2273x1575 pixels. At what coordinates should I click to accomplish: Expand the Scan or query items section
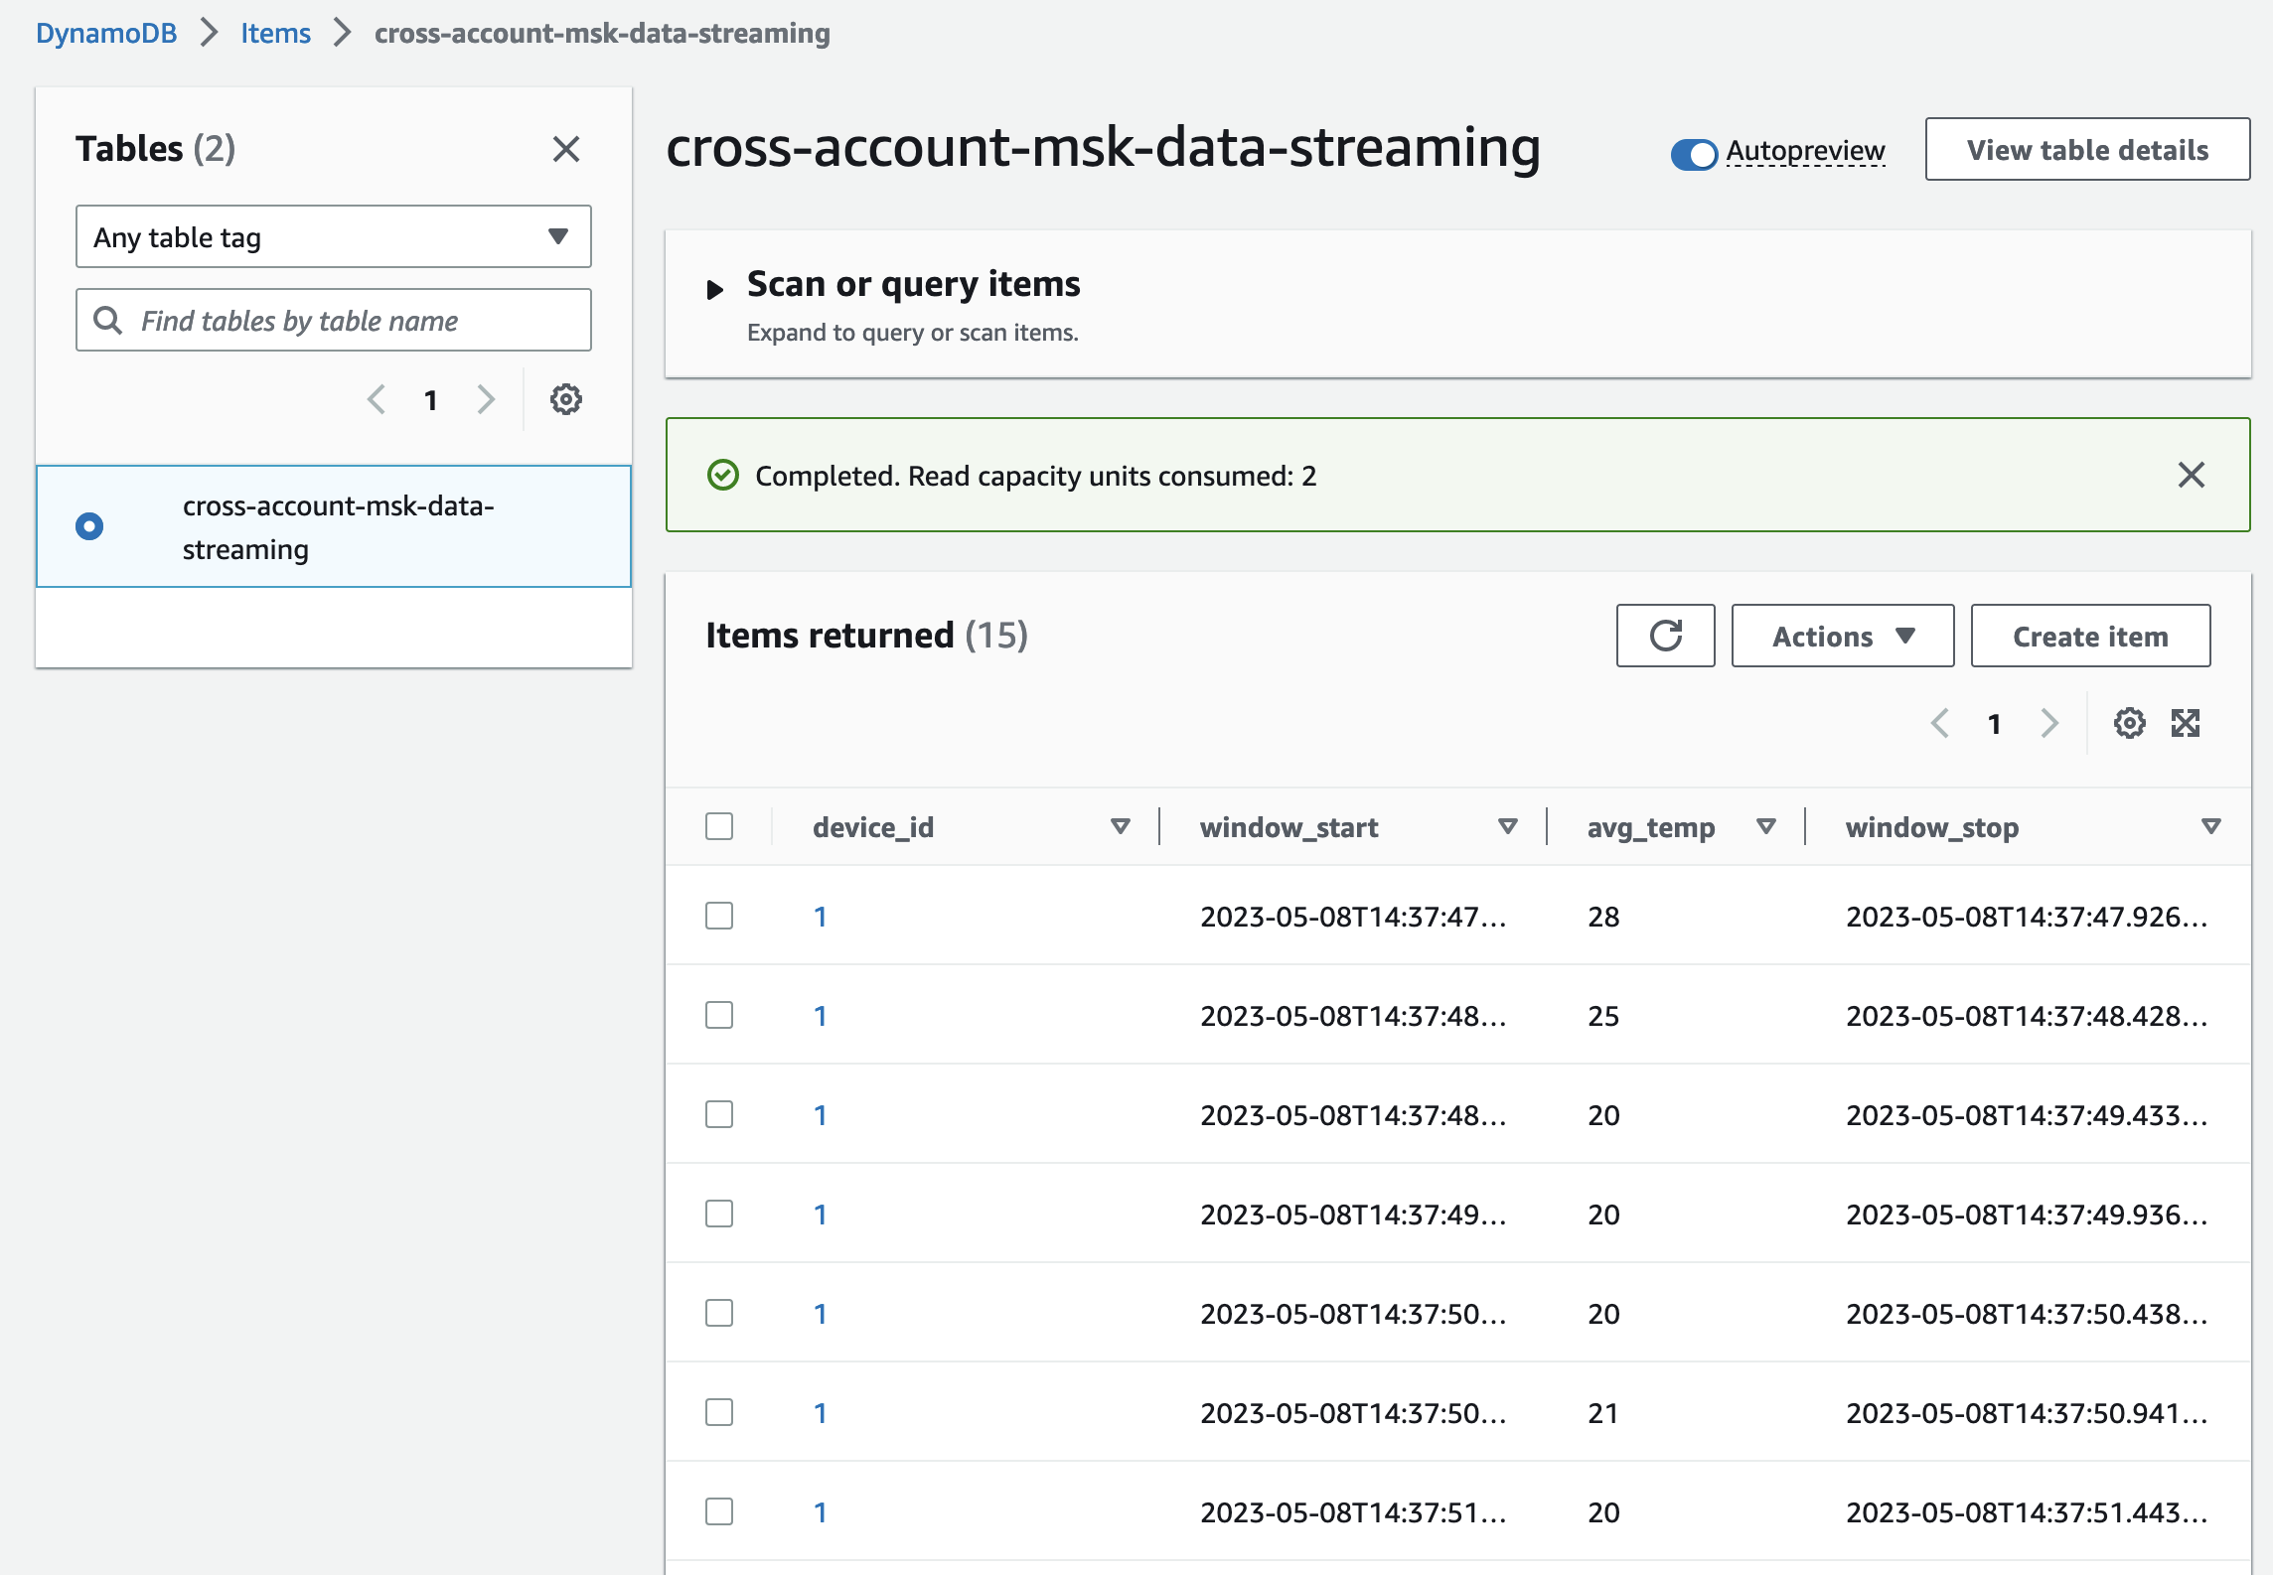[715, 288]
